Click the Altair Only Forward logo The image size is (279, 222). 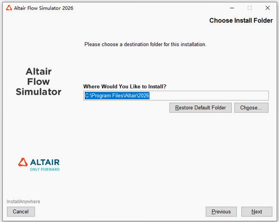click(39, 164)
